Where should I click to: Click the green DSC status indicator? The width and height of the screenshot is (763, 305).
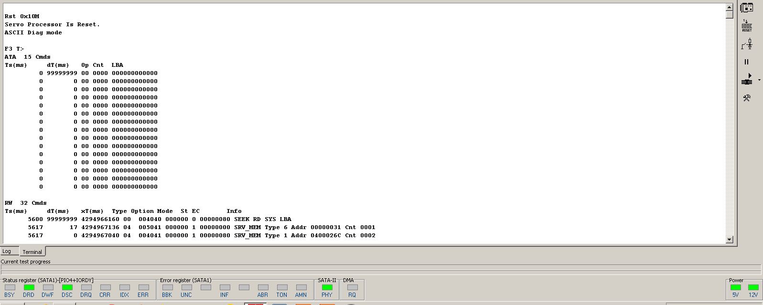click(x=67, y=287)
